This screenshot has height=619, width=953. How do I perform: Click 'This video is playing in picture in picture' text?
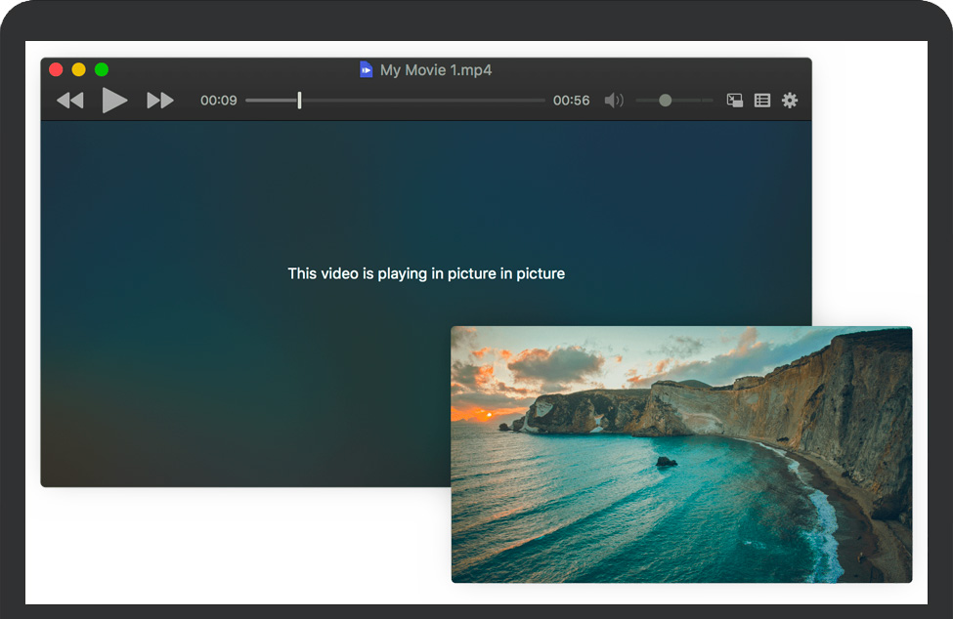tap(426, 273)
